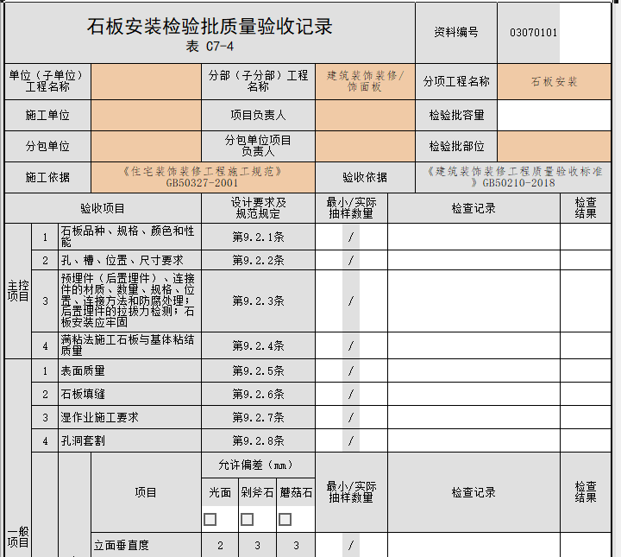
Task: Select the empty field beside 分包单位项目负责人
Action: [365, 146]
